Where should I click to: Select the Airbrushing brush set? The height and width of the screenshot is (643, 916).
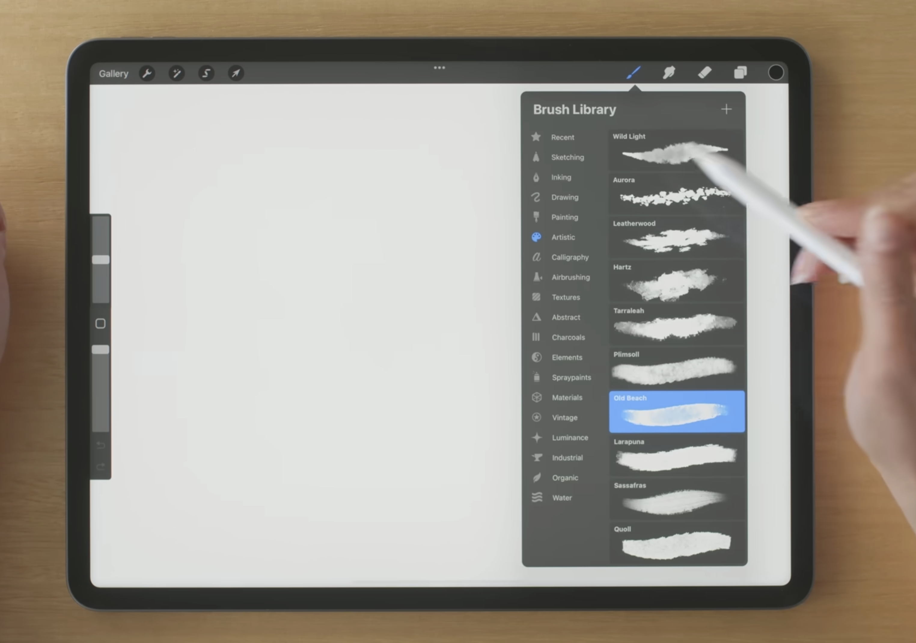point(570,277)
